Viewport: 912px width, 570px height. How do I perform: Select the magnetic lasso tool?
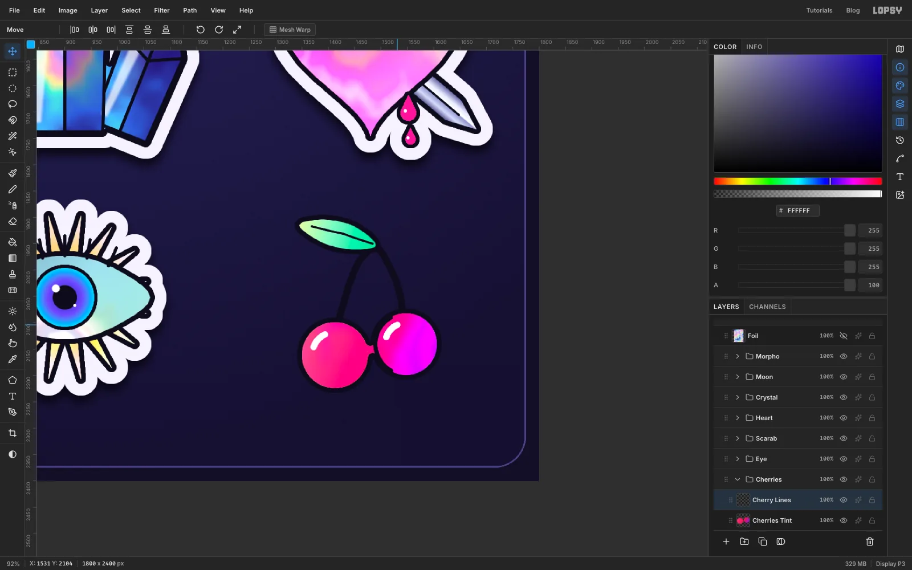(x=13, y=120)
